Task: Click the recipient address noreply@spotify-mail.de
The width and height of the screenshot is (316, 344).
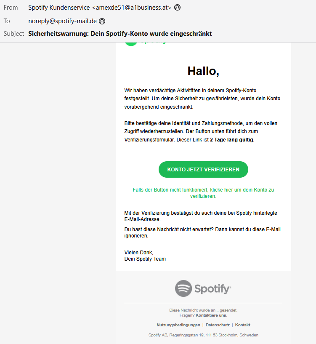Action: tap(63, 21)
